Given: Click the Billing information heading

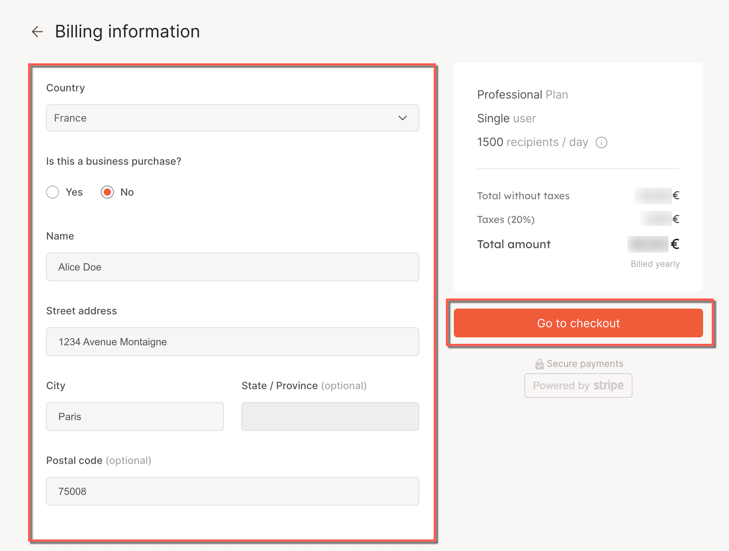Looking at the screenshot, I should (x=127, y=32).
